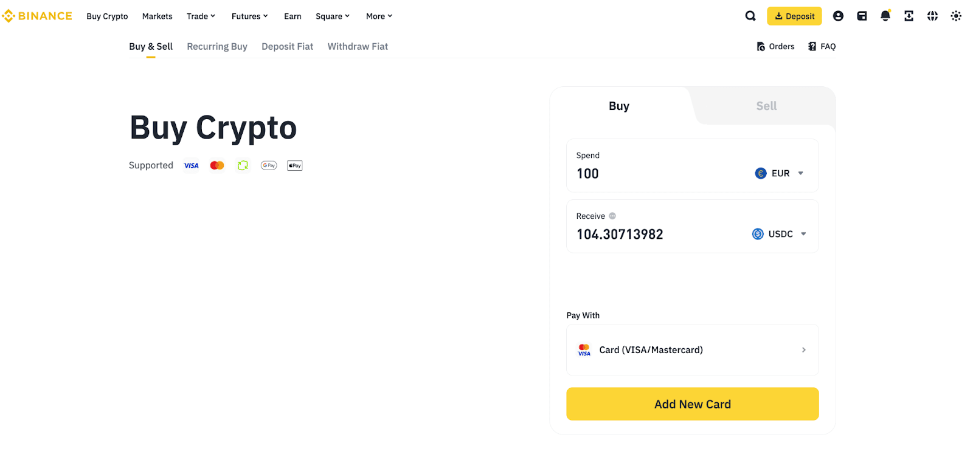
Task: Open the wallet icon in header
Action: click(862, 16)
